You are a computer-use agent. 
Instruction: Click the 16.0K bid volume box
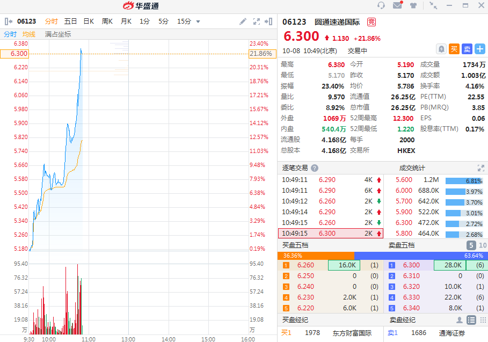[x=344, y=265]
